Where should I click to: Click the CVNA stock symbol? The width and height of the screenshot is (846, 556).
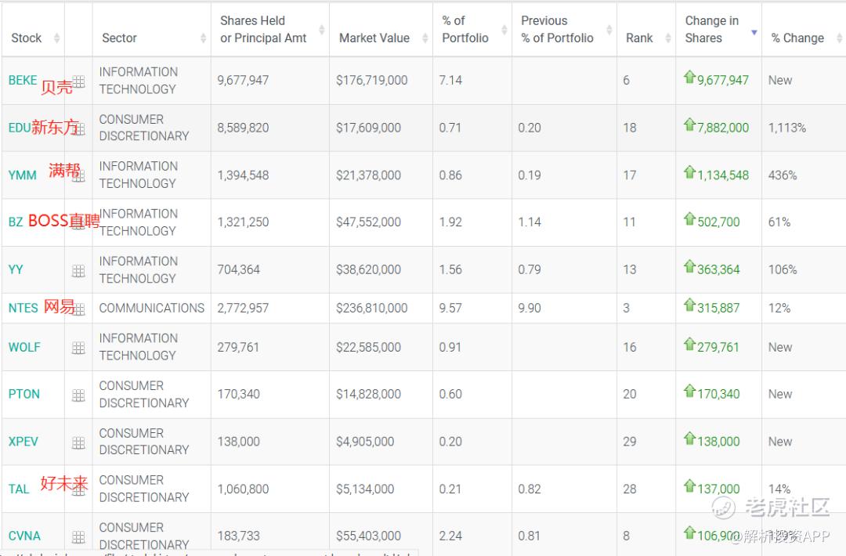point(24,536)
